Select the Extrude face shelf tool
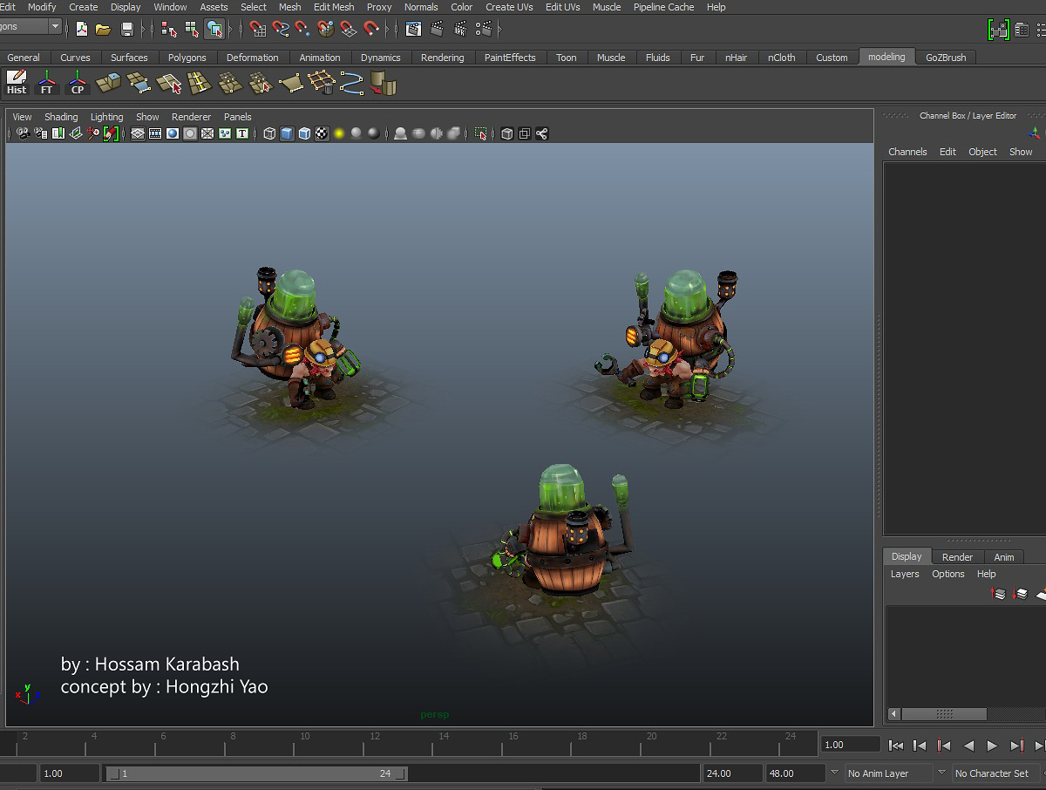1046x790 pixels. (x=108, y=83)
